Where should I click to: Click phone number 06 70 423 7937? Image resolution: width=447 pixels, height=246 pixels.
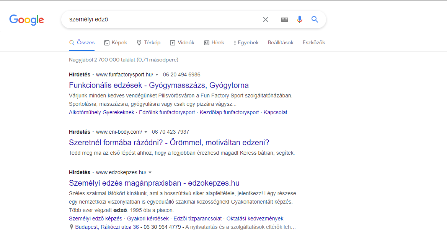tap(170, 132)
